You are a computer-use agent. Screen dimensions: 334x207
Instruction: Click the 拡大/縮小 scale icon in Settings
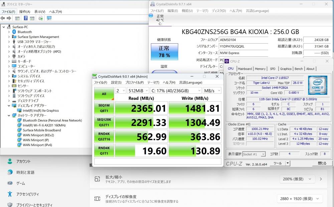(97, 179)
